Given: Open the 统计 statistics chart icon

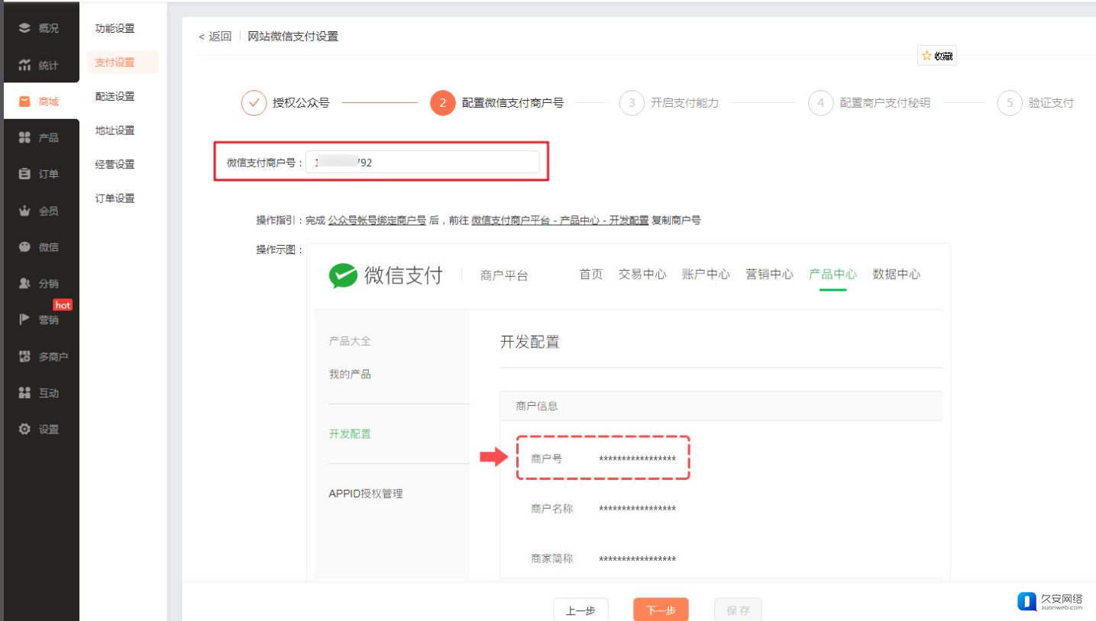Looking at the screenshot, I should [x=24, y=65].
